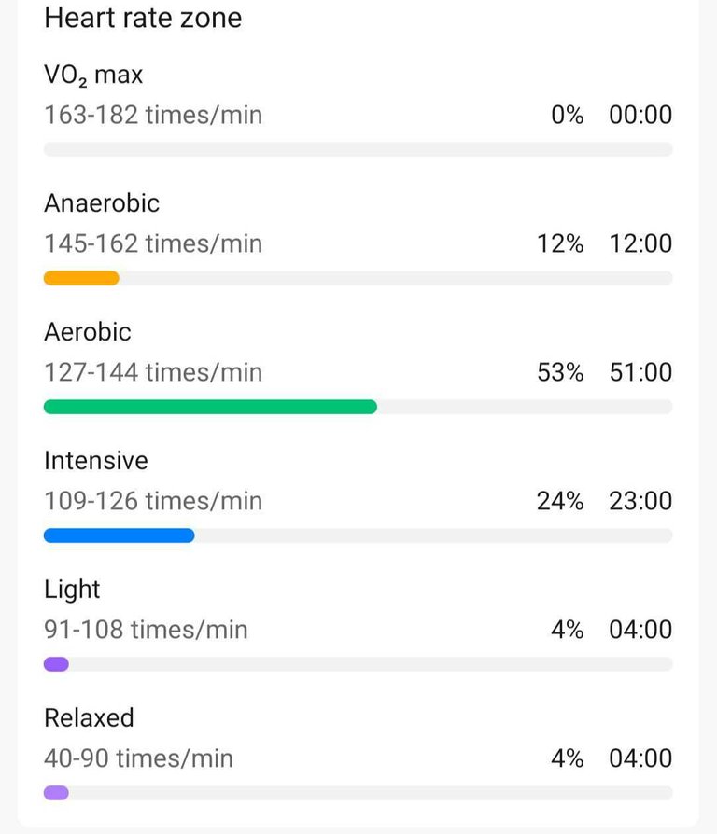This screenshot has width=717, height=834.
Task: Tap the 91-108 times/min range
Action: click(x=146, y=630)
